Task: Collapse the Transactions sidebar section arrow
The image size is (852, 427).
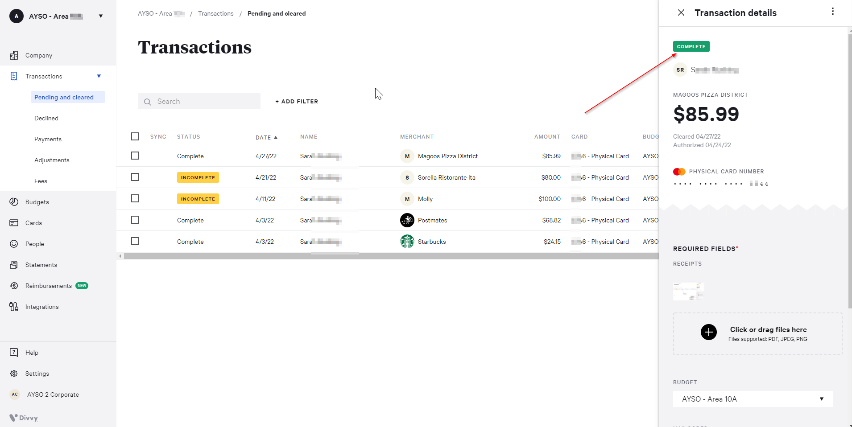Action: click(x=99, y=76)
